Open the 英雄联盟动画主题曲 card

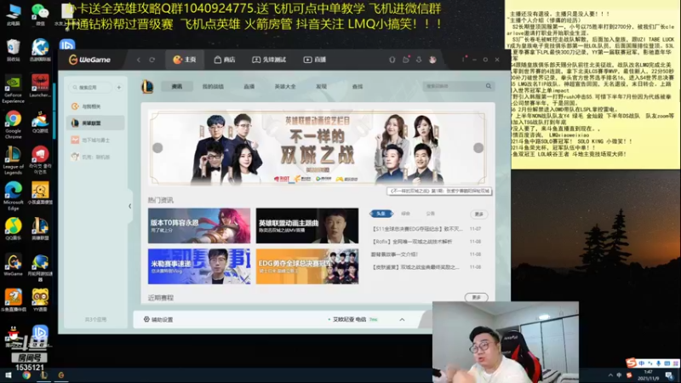[307, 226]
